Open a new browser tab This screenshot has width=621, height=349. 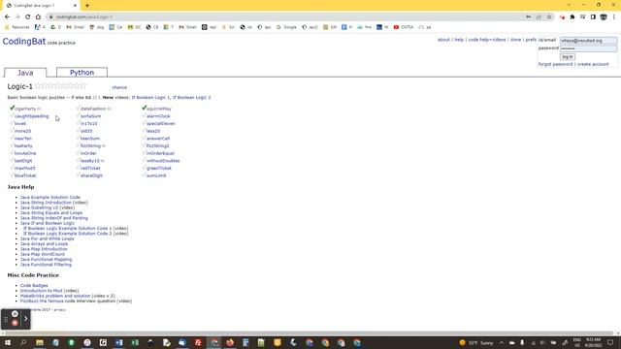(x=87, y=6)
